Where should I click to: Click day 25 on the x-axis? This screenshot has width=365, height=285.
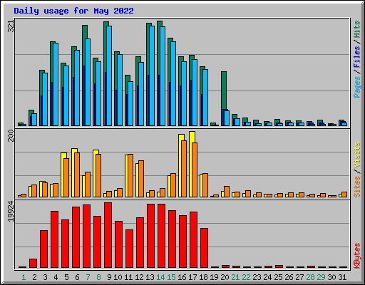(278, 277)
